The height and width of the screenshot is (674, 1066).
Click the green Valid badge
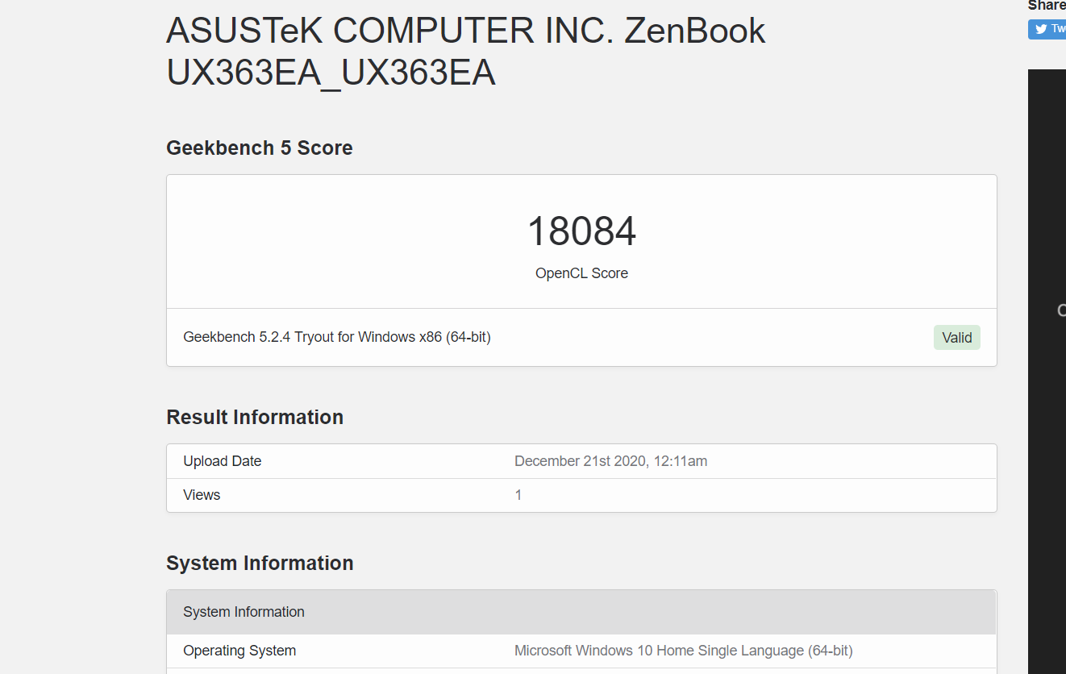point(957,338)
